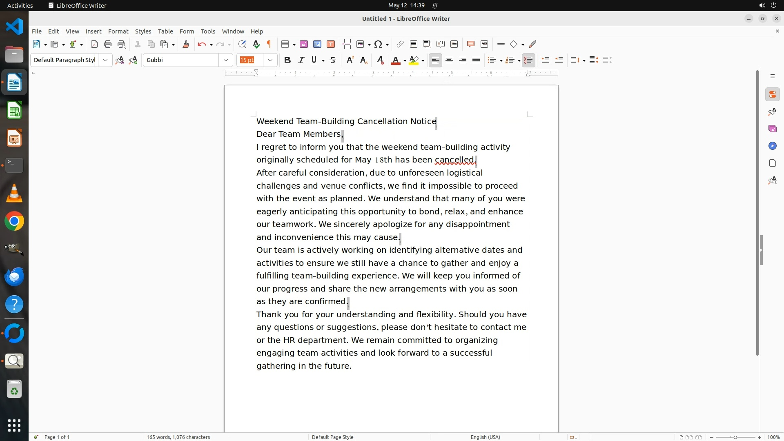Toggle bold formatting

(287, 60)
